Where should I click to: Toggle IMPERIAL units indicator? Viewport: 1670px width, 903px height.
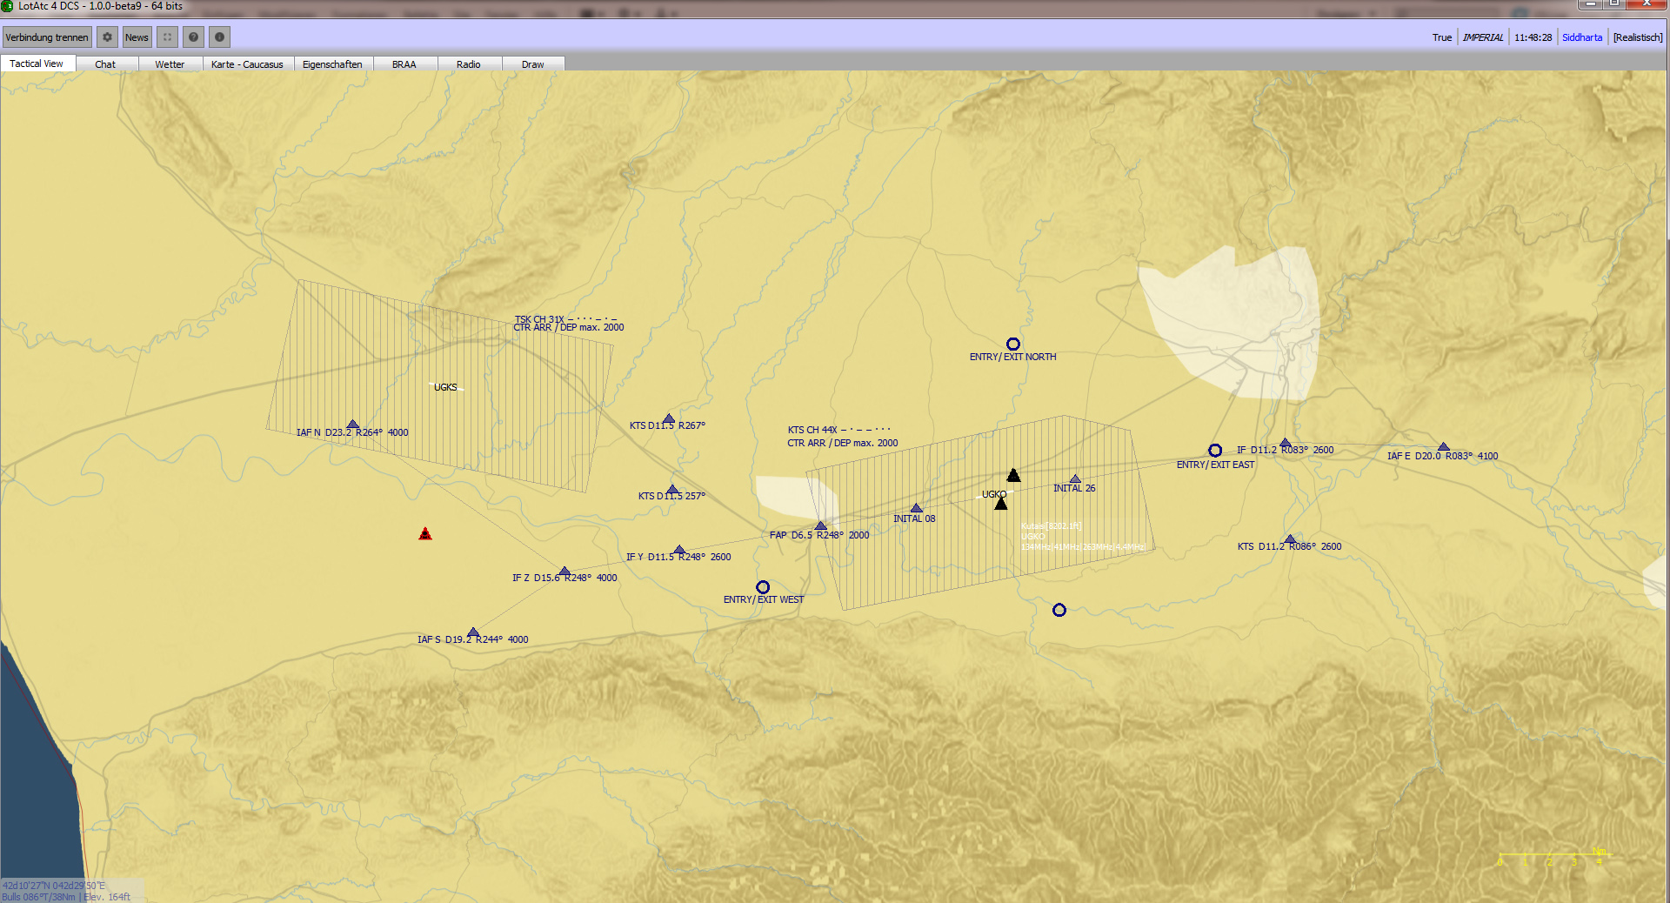[1482, 37]
